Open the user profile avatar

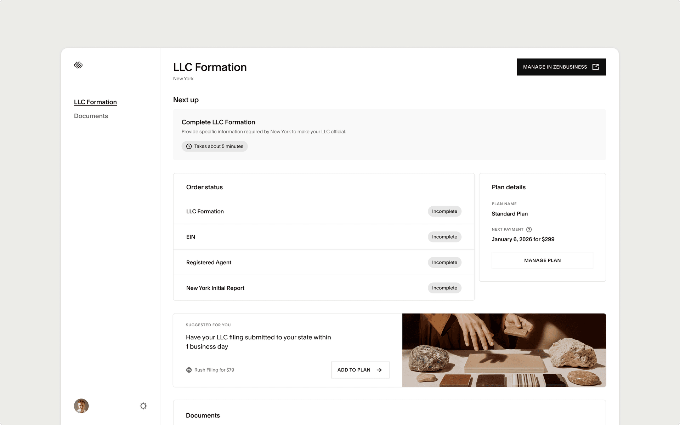81,406
